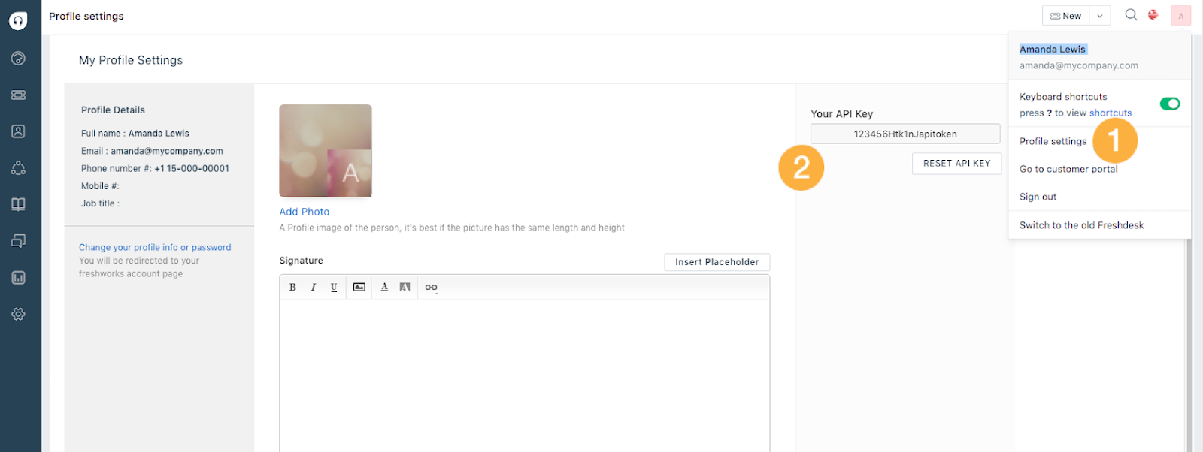Click the API key field

pos(905,134)
